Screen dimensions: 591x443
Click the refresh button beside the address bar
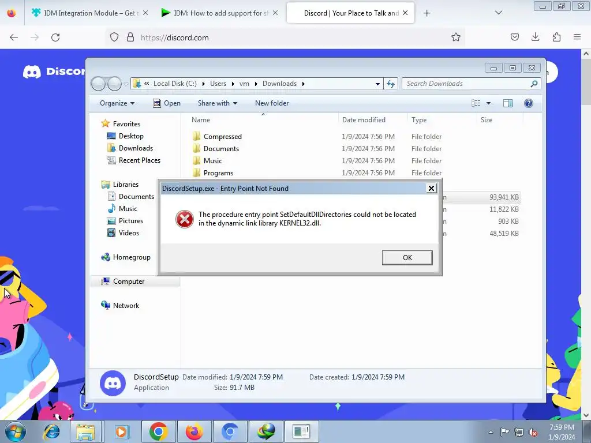[x=391, y=84]
